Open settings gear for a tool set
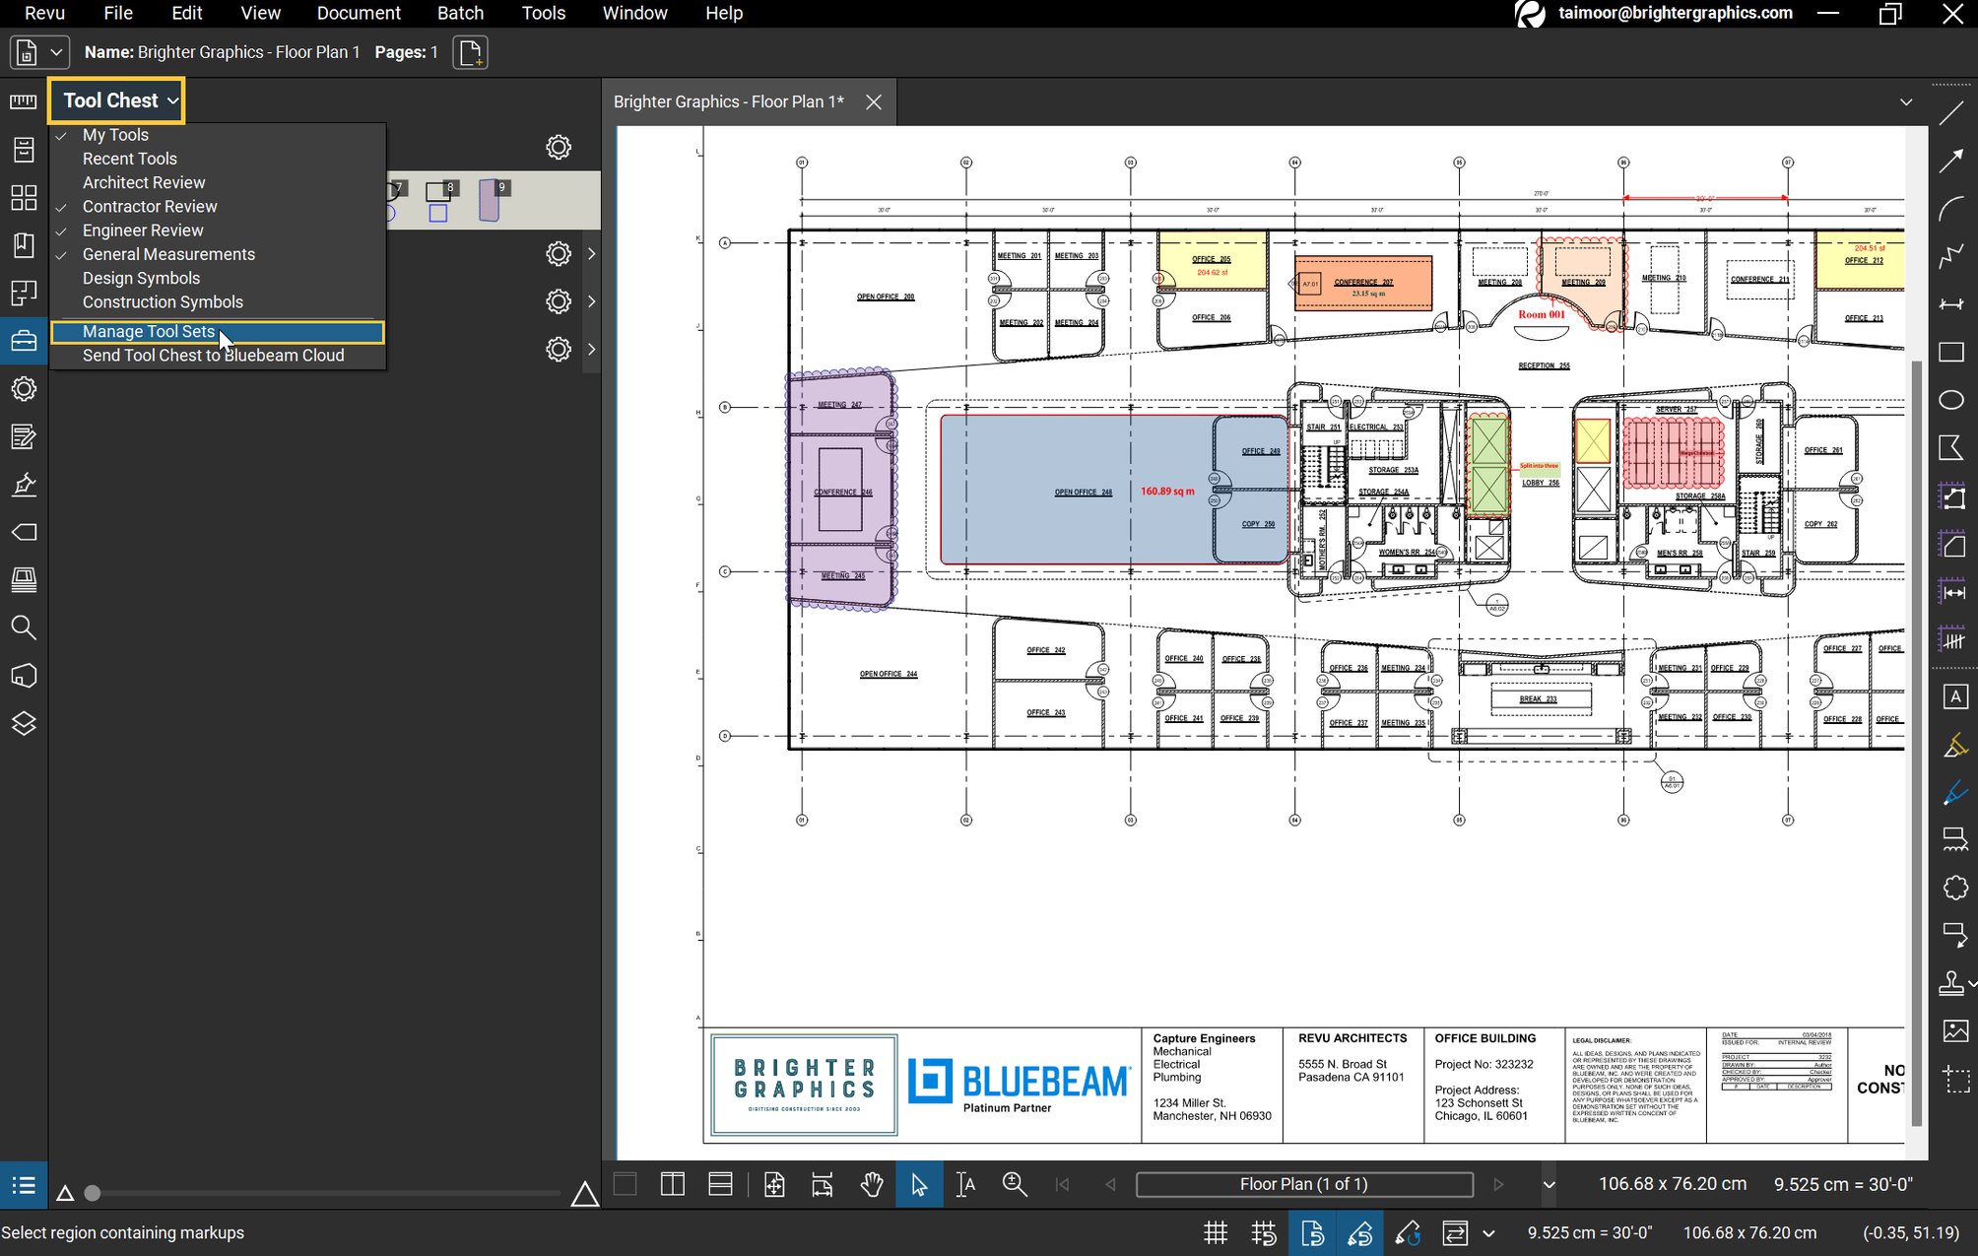The width and height of the screenshot is (1978, 1256). point(559,253)
